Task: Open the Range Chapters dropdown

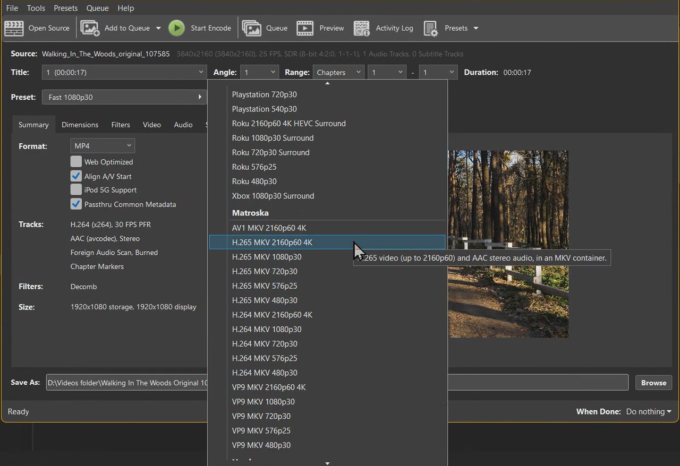Action: click(338, 72)
